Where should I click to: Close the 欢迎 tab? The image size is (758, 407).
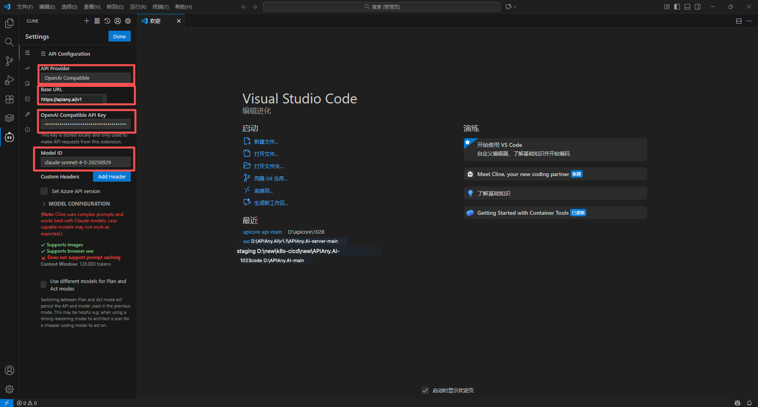coord(179,21)
